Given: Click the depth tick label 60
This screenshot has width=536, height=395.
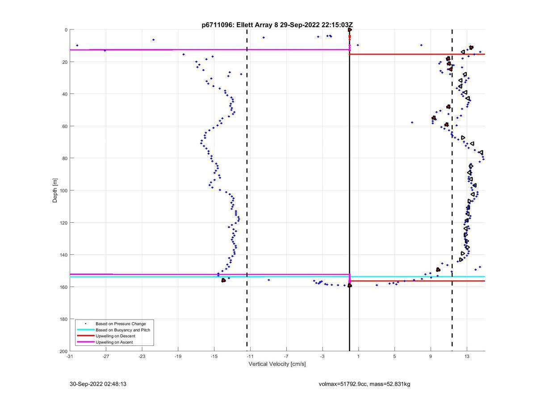Looking at the screenshot, I should 65,126.
